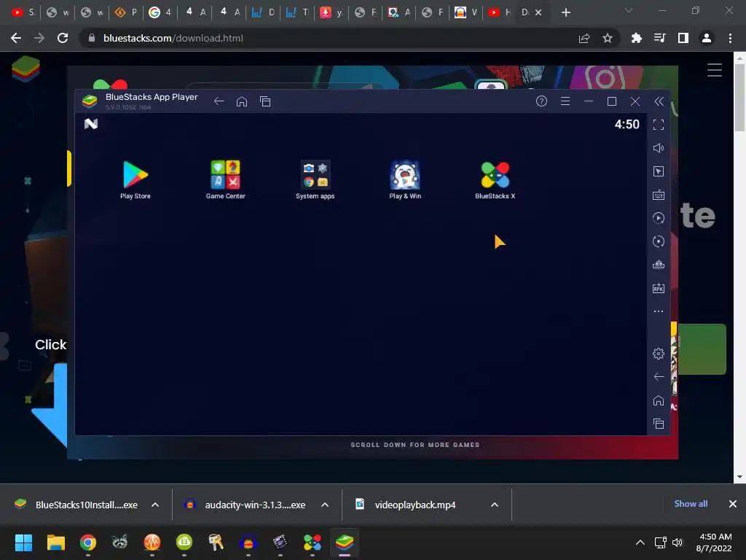Viewport: 746px width, 560px height.
Task: Show hidden system tray icons
Action: 640,542
